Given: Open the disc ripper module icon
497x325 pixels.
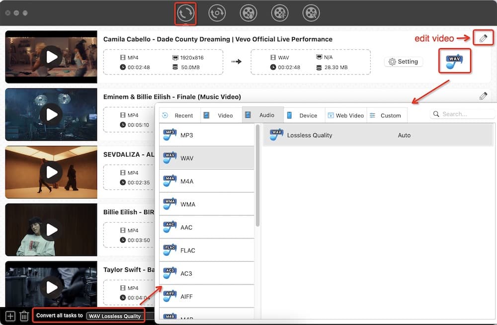Looking at the screenshot, I should point(217,13).
